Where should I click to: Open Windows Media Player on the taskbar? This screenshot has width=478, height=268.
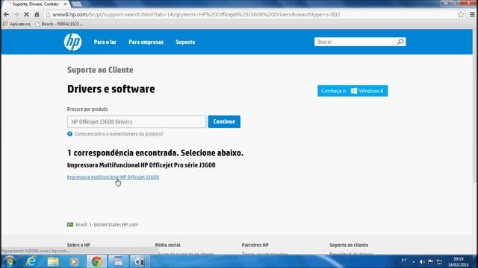(x=74, y=261)
